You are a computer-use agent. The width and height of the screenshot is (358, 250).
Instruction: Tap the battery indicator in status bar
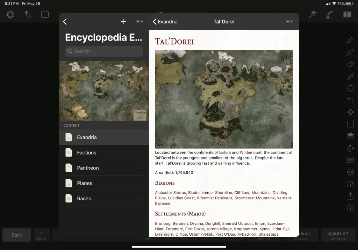point(349,3)
